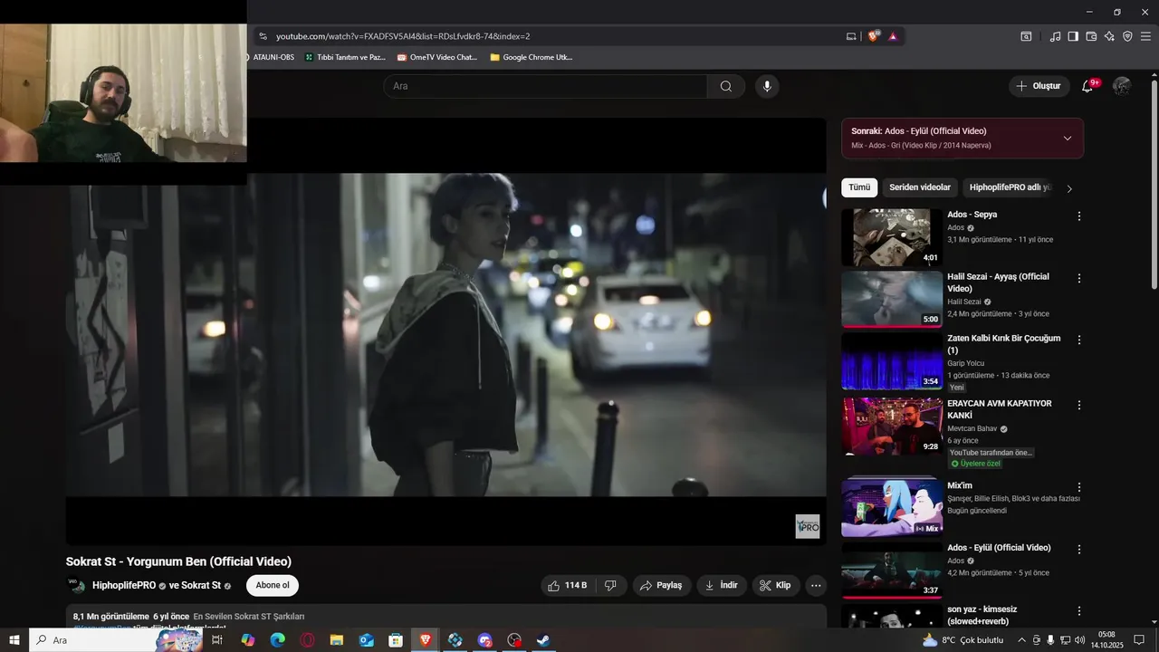This screenshot has width=1159, height=652.
Task: Open the browser hamburger main menu
Action: point(1146,36)
